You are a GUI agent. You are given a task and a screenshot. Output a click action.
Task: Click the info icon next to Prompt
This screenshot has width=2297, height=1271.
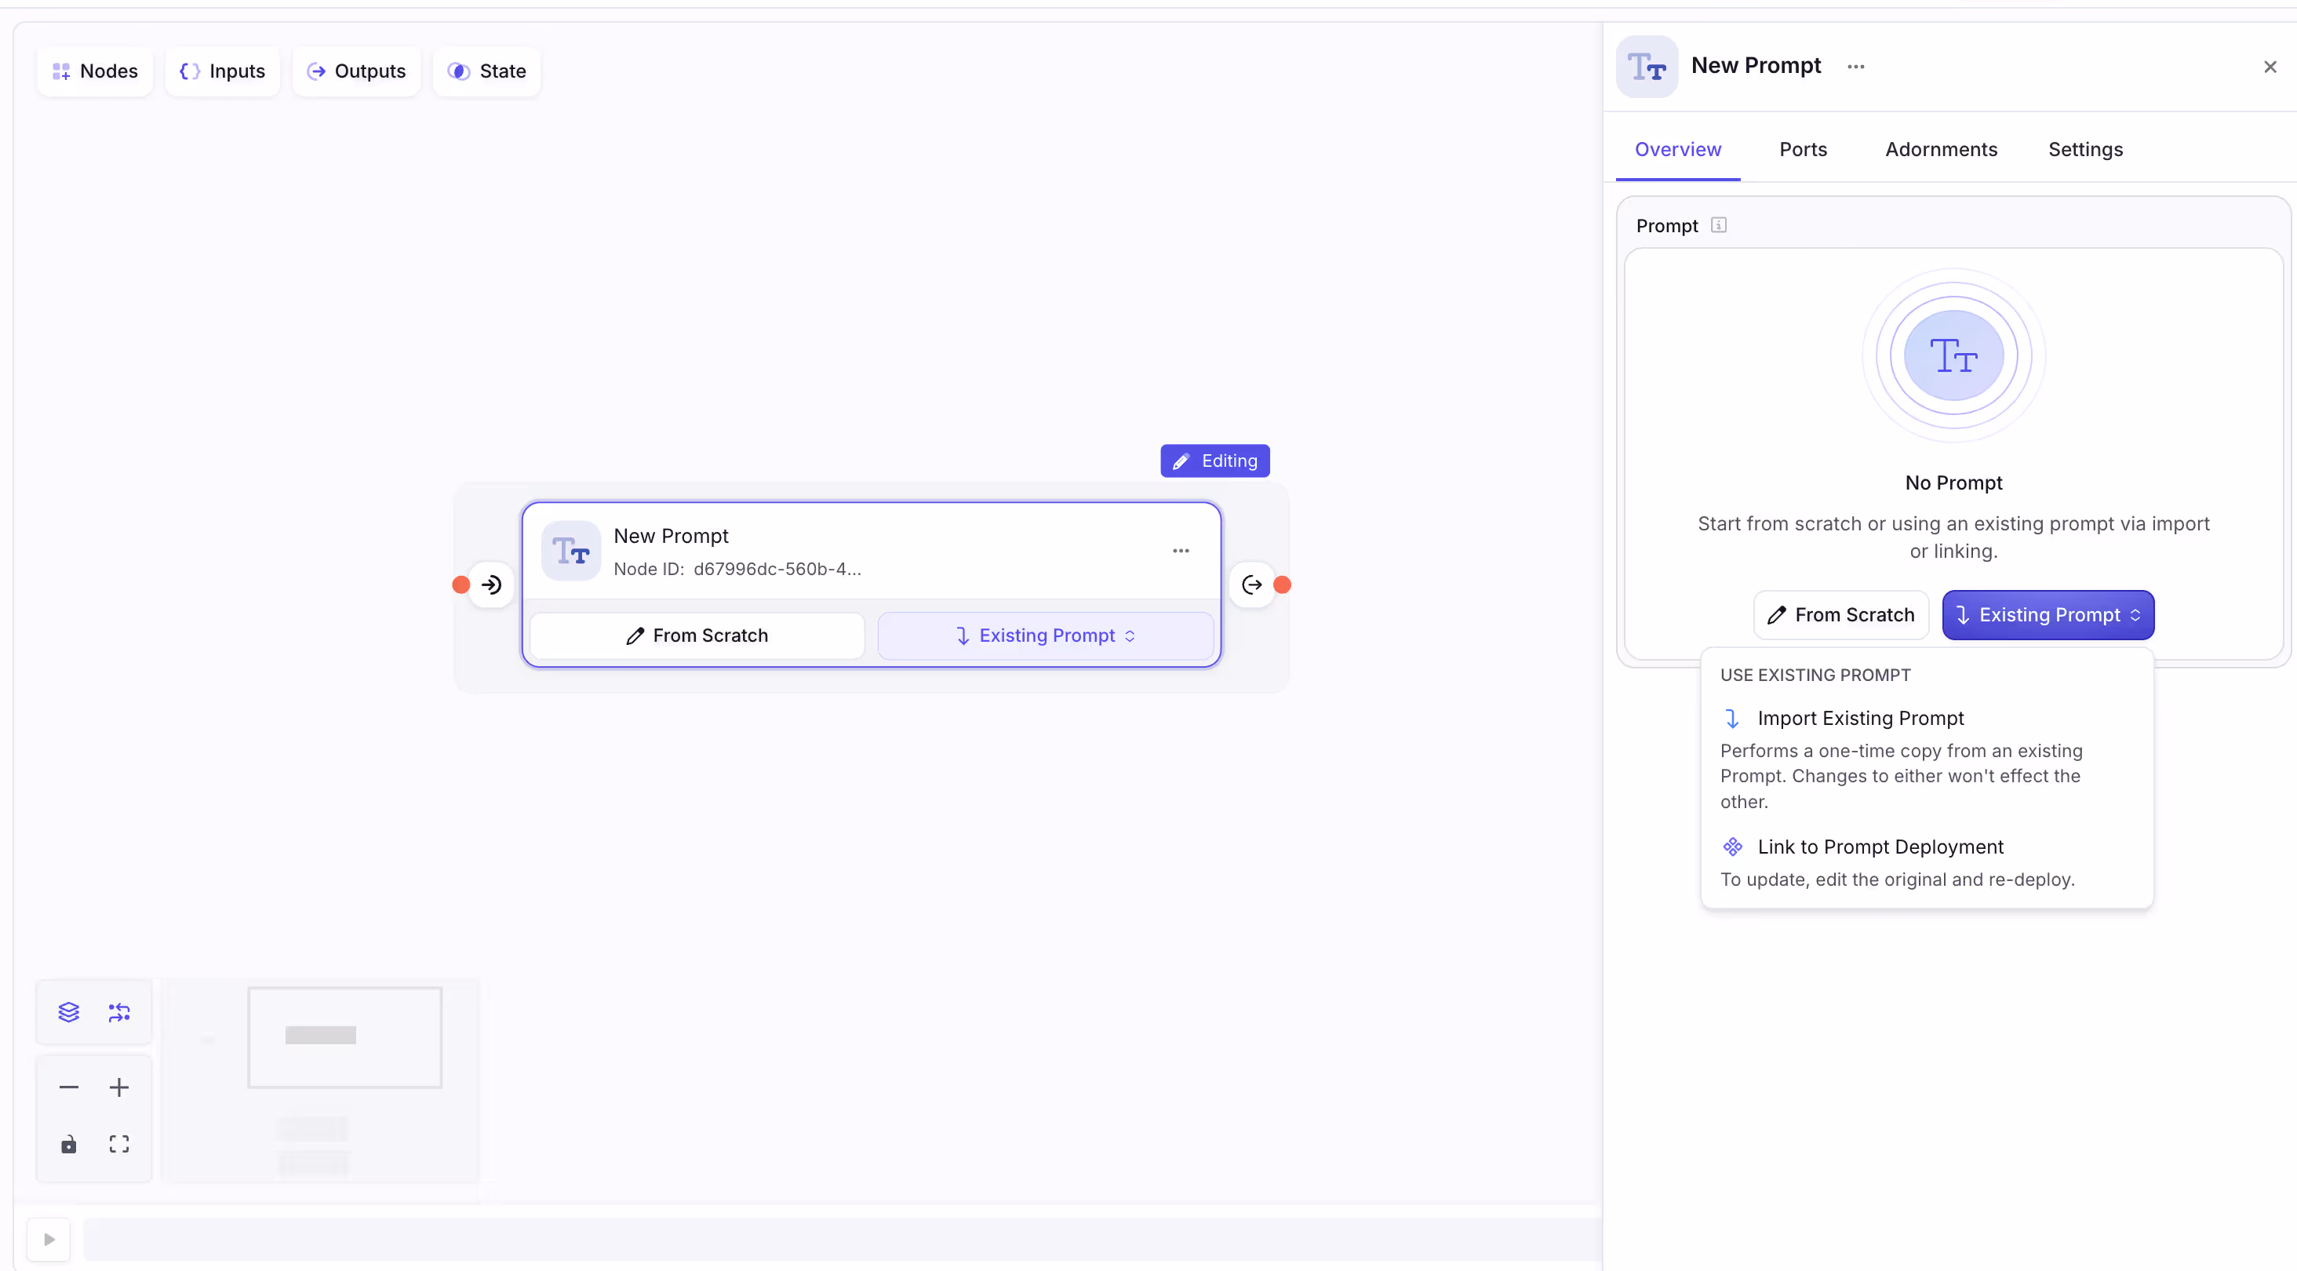[1718, 226]
